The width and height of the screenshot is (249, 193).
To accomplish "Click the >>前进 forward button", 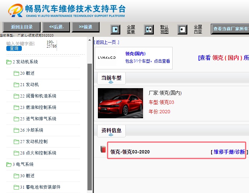I will tap(85, 27).
